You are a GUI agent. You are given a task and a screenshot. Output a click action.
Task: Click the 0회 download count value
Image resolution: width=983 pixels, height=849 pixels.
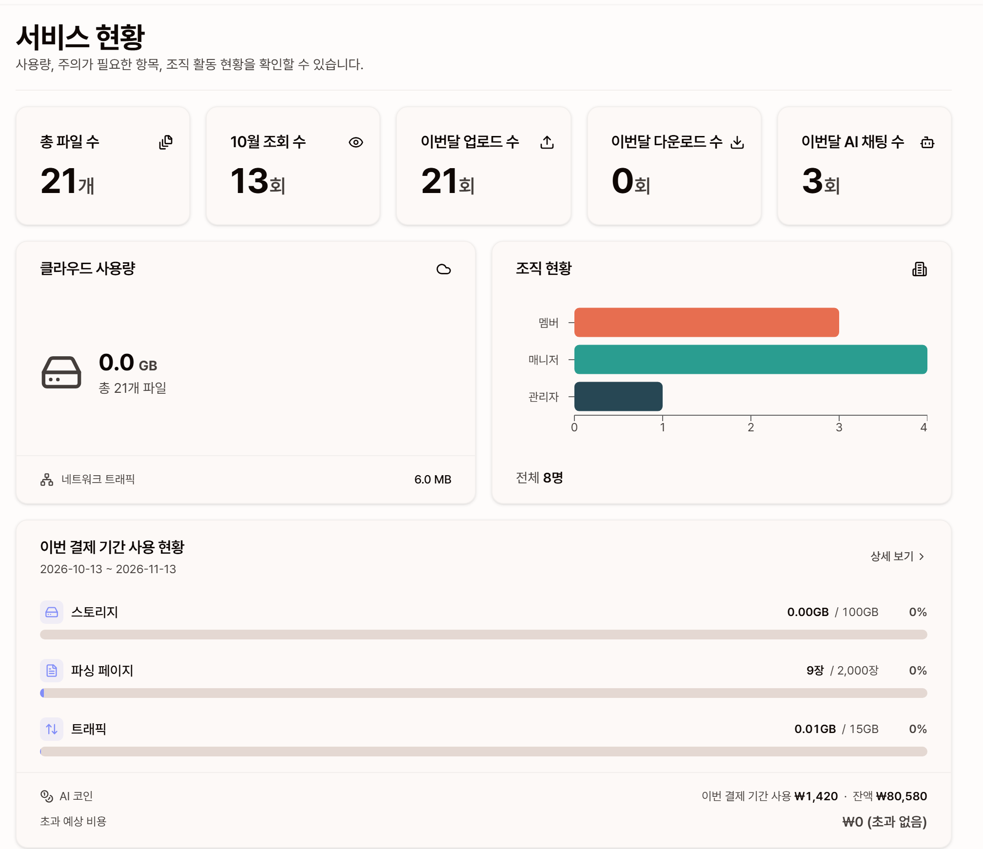tap(631, 181)
